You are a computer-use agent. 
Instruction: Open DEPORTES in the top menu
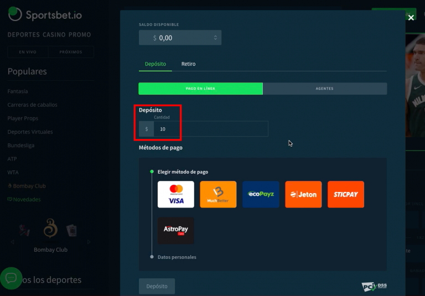24,35
